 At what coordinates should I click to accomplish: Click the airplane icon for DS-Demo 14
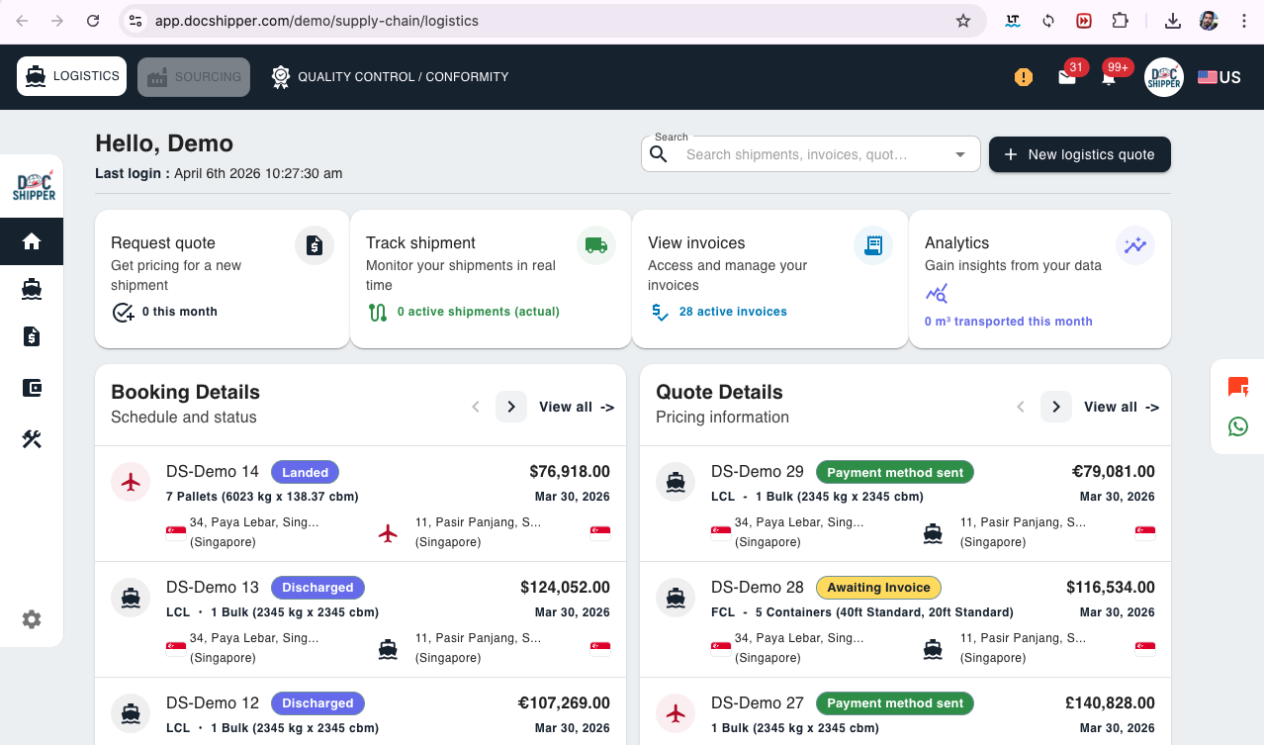click(x=131, y=482)
